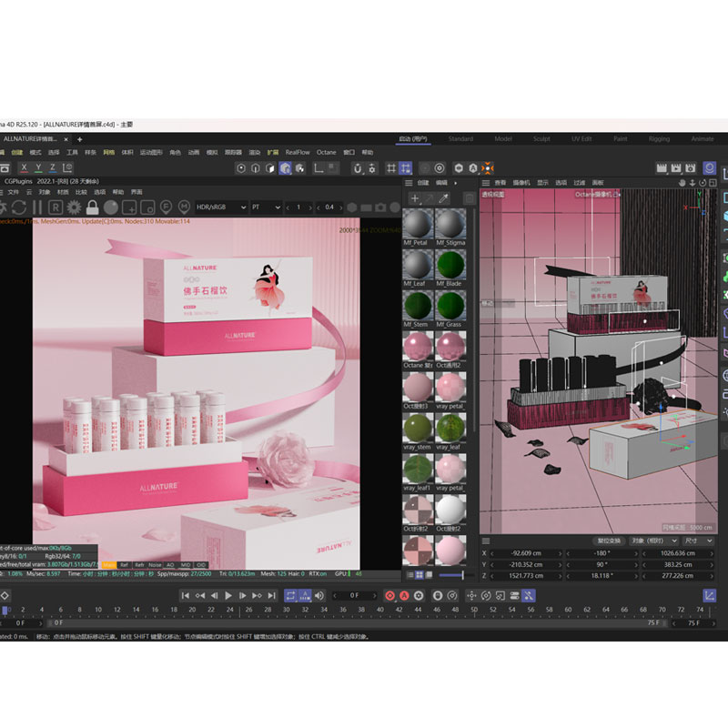This screenshot has width=728, height=728.
Task: Click the Octane reset R icon
Action: pos(56,207)
